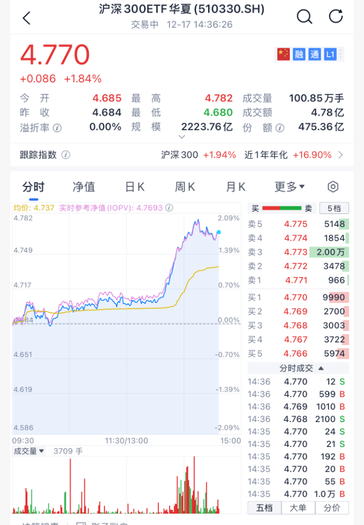Tap info icon beside 跟踪指数
This screenshot has width=364, height=525.
[66, 155]
